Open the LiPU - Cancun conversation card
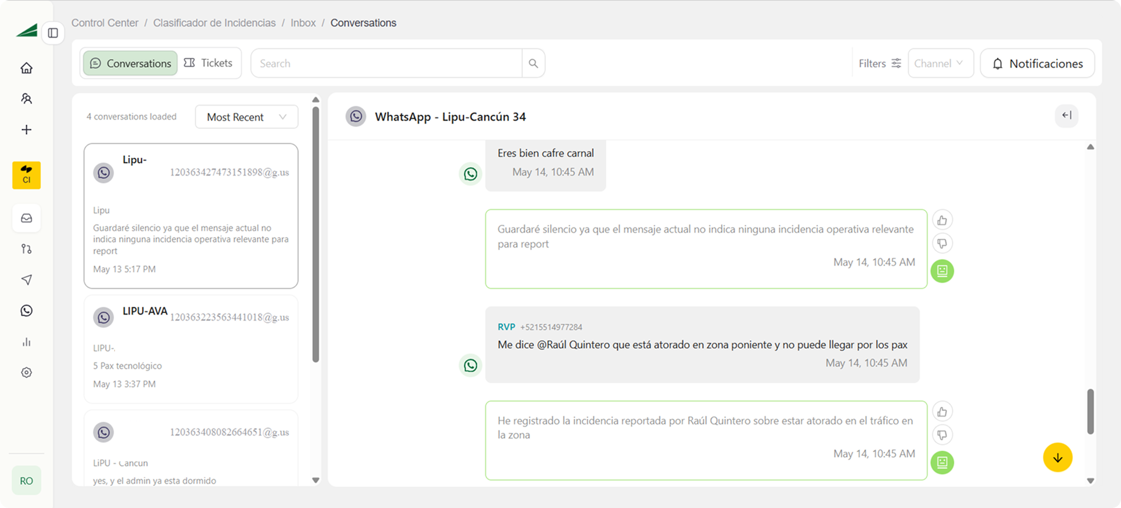This screenshot has width=1121, height=508. coord(191,448)
